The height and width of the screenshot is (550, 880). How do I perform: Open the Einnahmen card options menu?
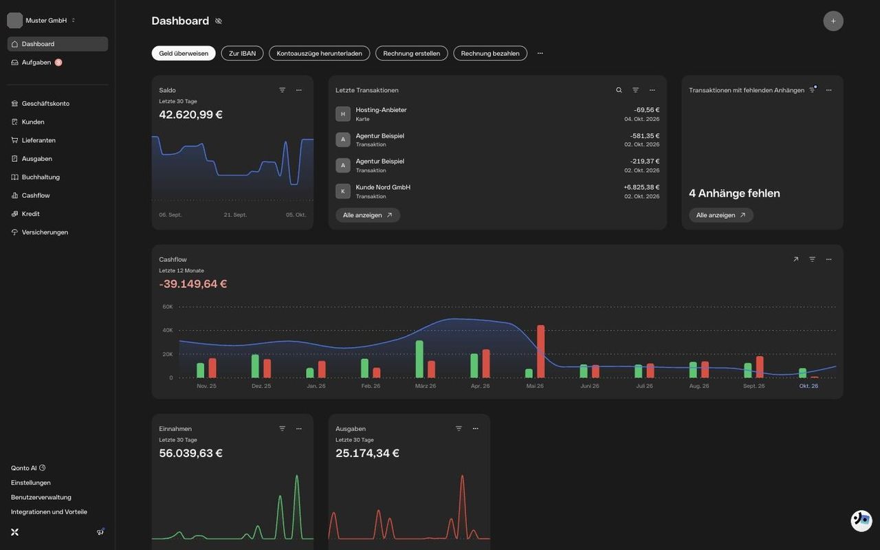pos(299,428)
